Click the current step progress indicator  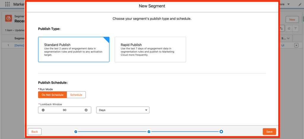click(221, 131)
